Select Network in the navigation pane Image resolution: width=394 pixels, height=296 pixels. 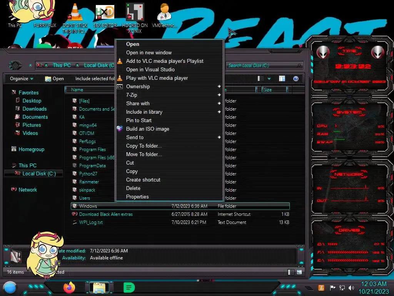pyautogui.click(x=28, y=190)
